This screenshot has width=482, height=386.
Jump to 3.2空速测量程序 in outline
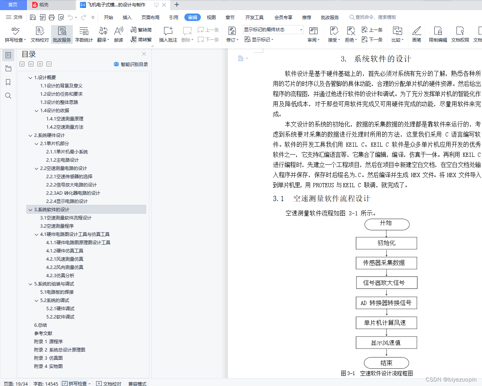57,226
